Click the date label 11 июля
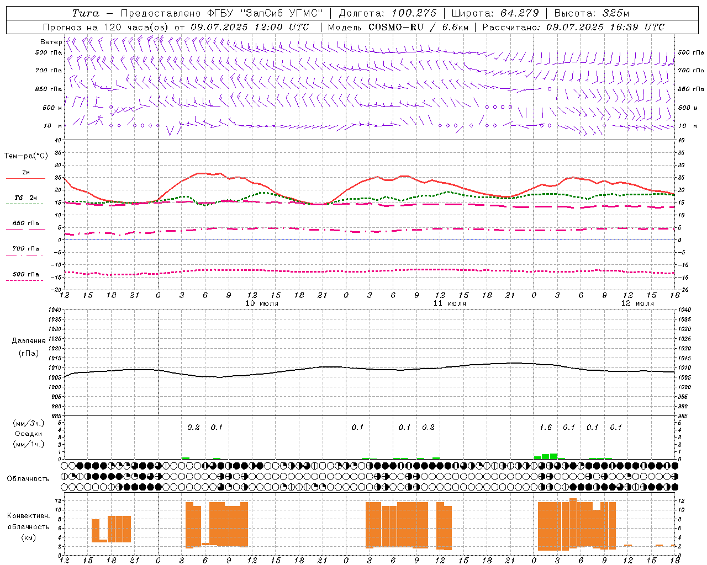Image resolution: width=707 pixels, height=565 pixels. pyautogui.click(x=449, y=303)
